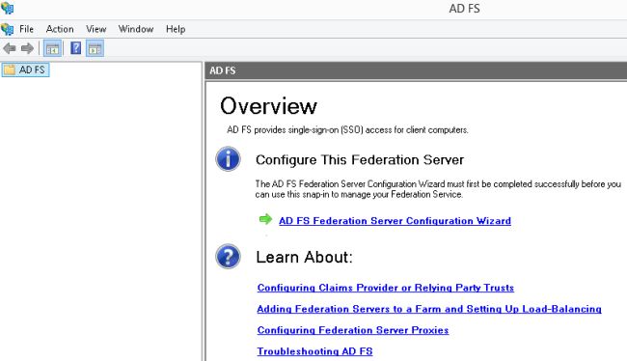The width and height of the screenshot is (627, 361).
Task: Open Help via the question mark toolbar icon
Action: click(75, 48)
